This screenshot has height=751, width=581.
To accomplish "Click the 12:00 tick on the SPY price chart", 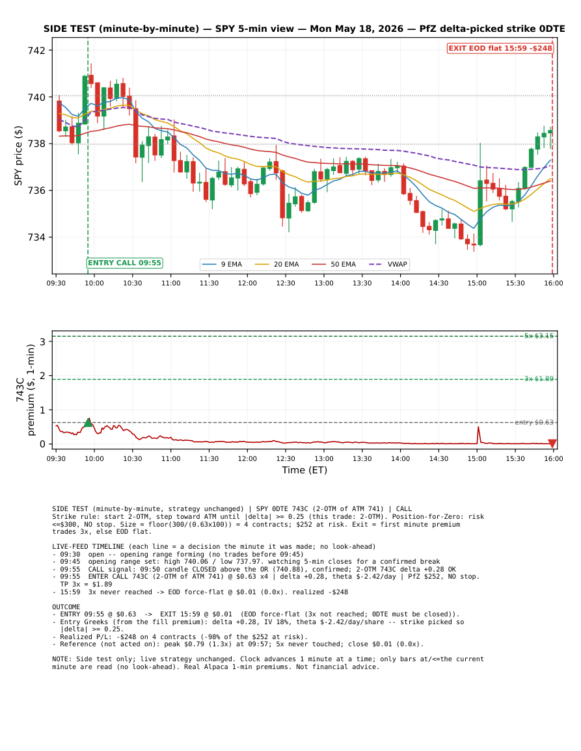I will pyautogui.click(x=247, y=283).
